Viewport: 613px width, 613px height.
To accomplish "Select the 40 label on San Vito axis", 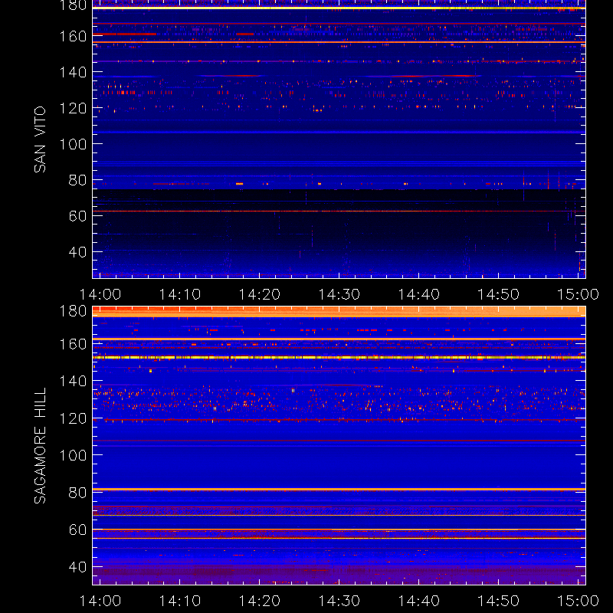I will point(77,252).
